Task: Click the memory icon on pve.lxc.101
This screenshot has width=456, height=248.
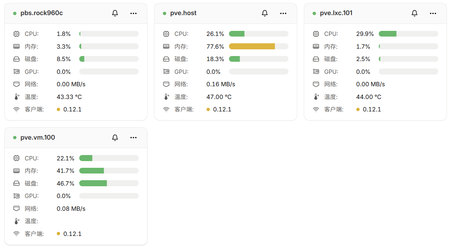Action: click(316, 46)
